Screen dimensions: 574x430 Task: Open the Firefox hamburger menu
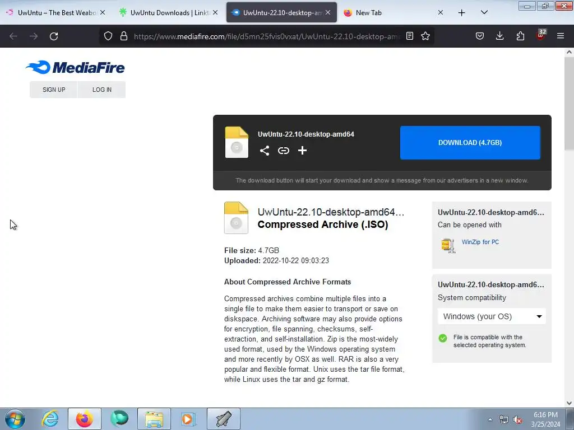[x=561, y=36]
